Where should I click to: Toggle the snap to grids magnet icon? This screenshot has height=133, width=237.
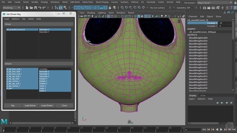(122, 7)
